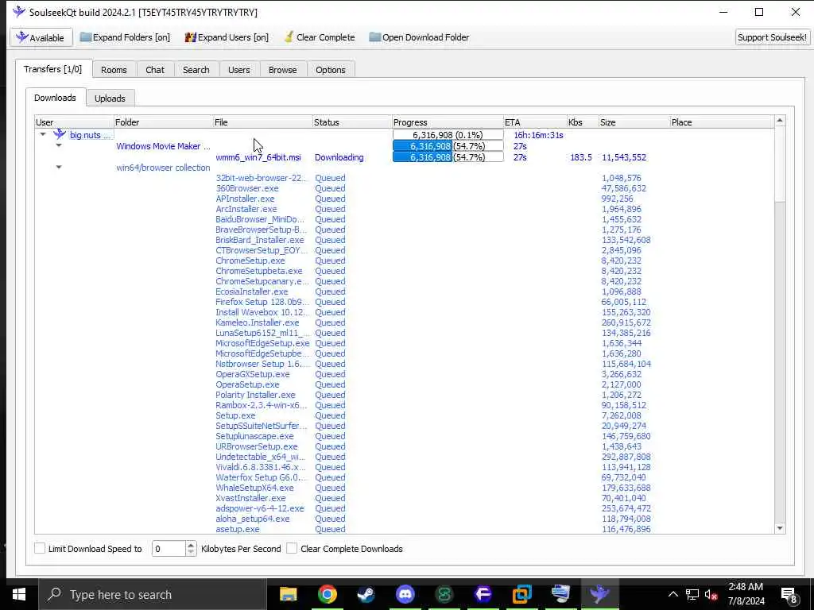Open the notification center icon
Viewport: 814px width, 610px height.
point(789,595)
